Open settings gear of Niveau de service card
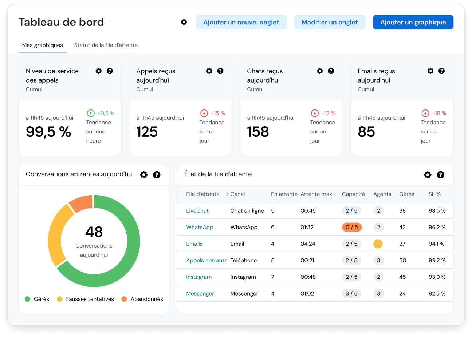Screen dimensions: 472x337 click(98, 71)
